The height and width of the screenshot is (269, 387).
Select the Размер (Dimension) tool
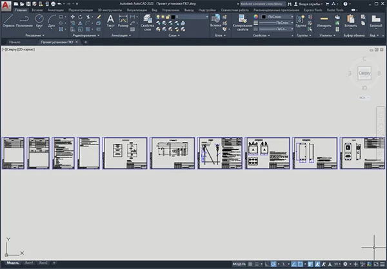click(123, 21)
